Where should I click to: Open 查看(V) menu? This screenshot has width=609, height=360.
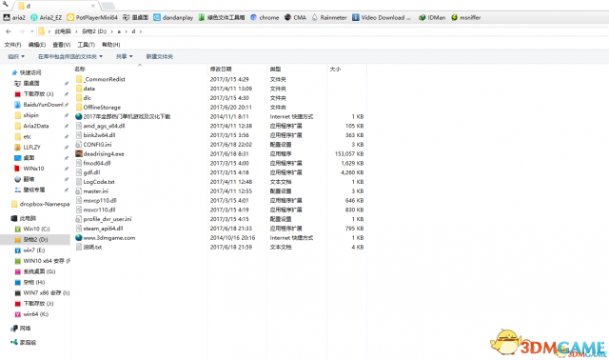coord(61,45)
